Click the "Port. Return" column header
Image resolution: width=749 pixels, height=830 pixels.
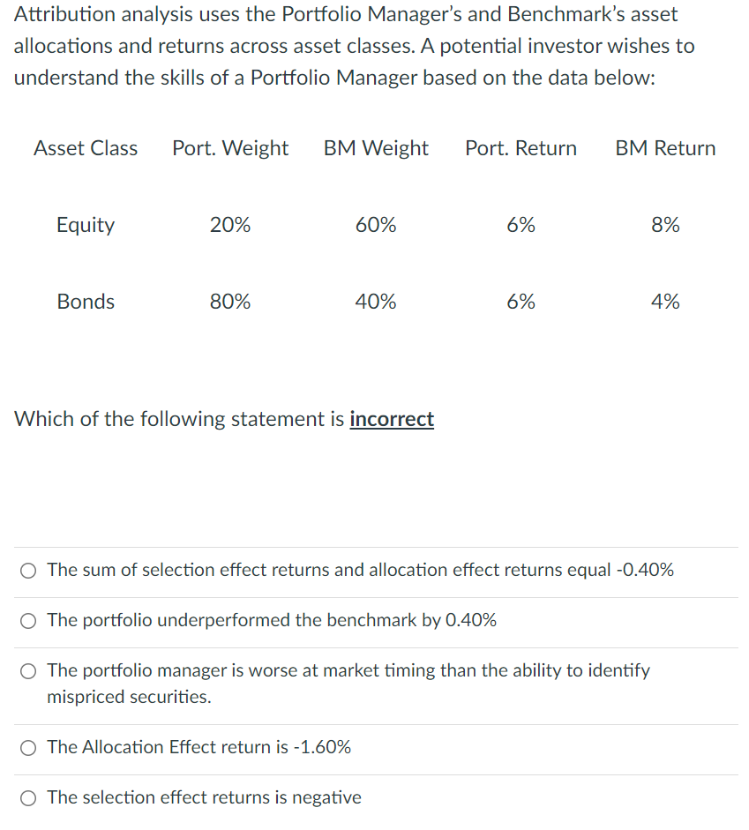click(x=521, y=148)
